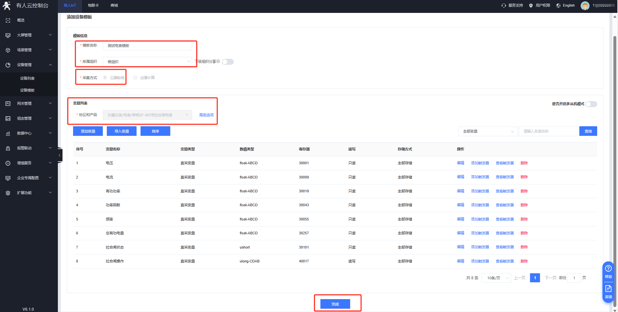Switch to the 物联卡 top tab
Screen dimensions: 618x312
coord(93,6)
